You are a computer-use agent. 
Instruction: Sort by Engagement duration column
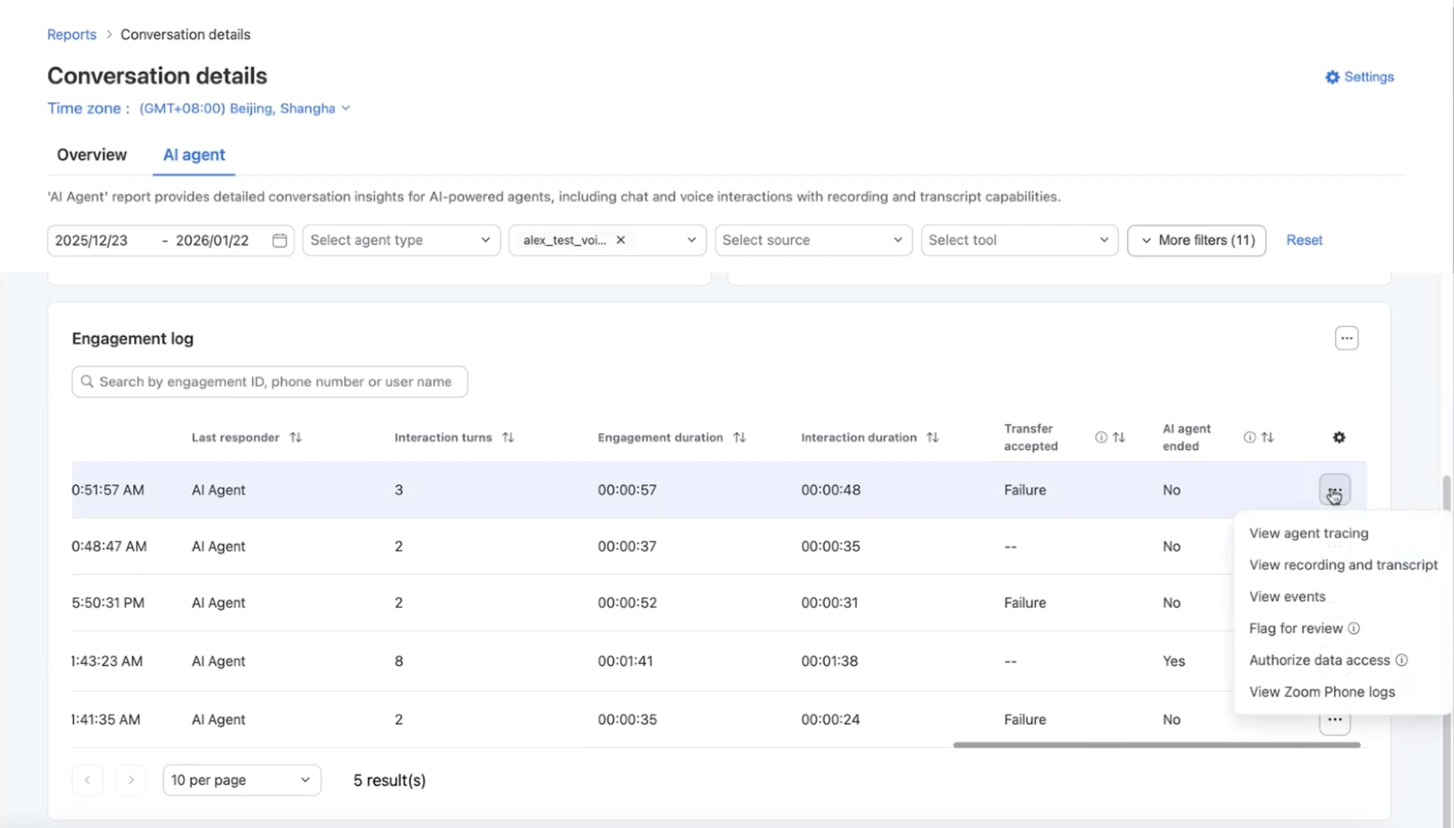(739, 438)
